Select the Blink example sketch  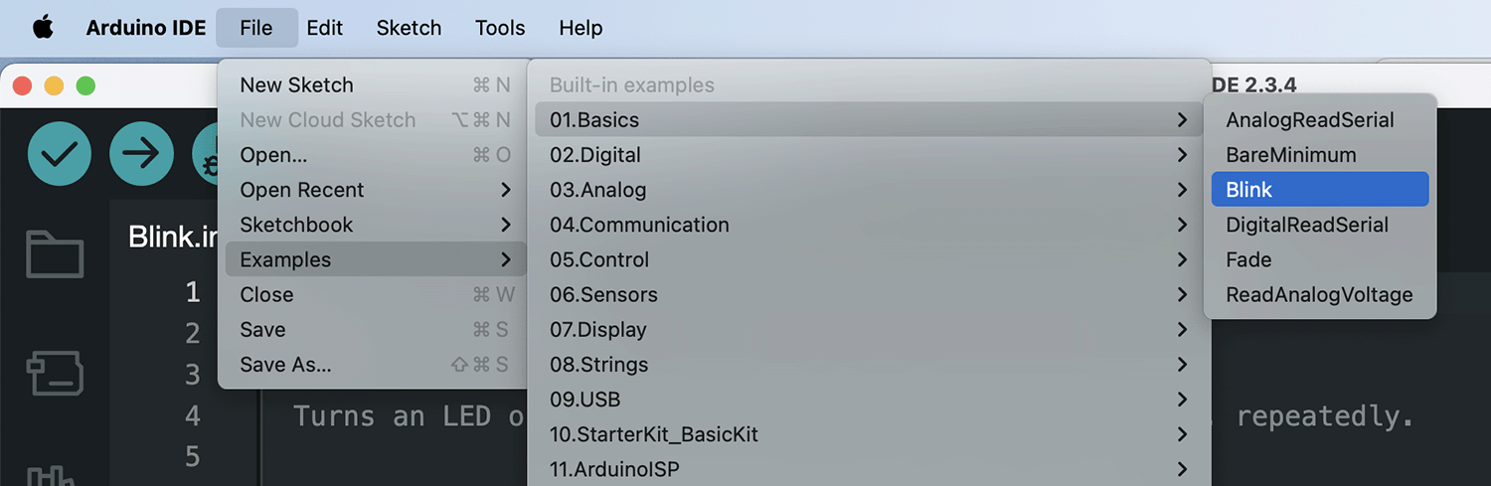(1320, 190)
